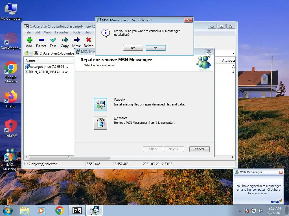Click the disabled Next button in the wizard
Viewport: 289px width, 216px height.
click(174, 149)
